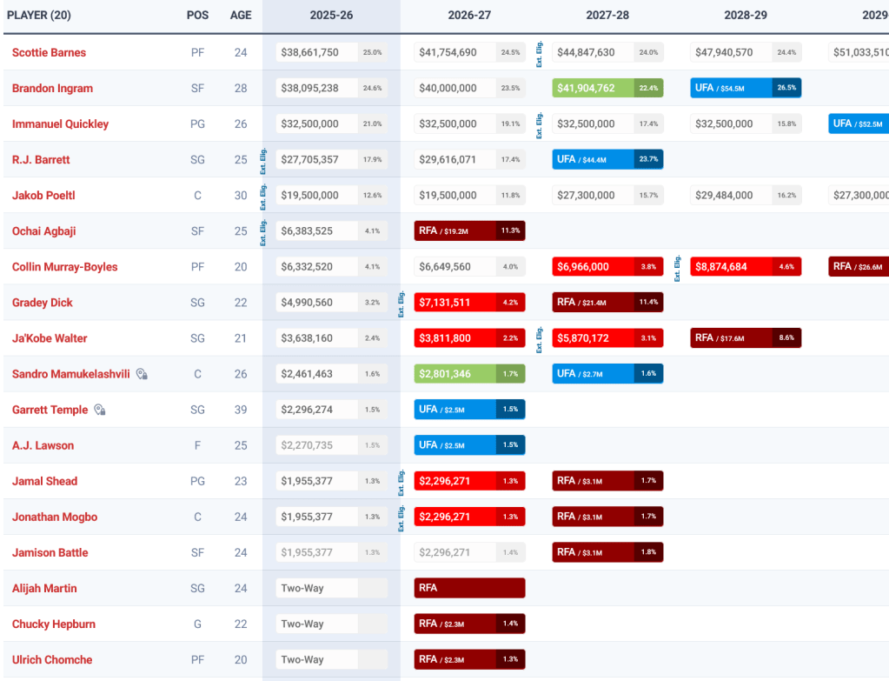
Task: Click R.J. Barrett's blue UFA $44.4M badge
Action: coord(607,159)
